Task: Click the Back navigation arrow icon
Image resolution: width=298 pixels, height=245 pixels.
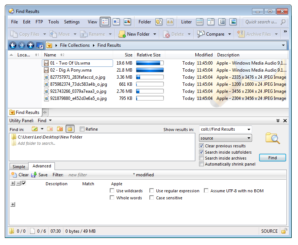Action: click(x=13, y=45)
